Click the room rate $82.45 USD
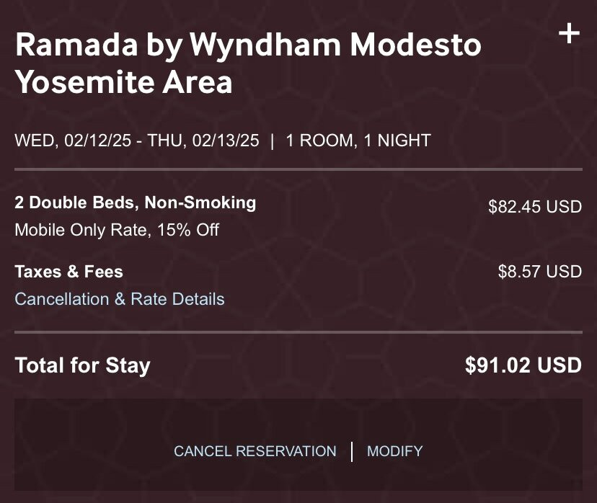 click(534, 207)
